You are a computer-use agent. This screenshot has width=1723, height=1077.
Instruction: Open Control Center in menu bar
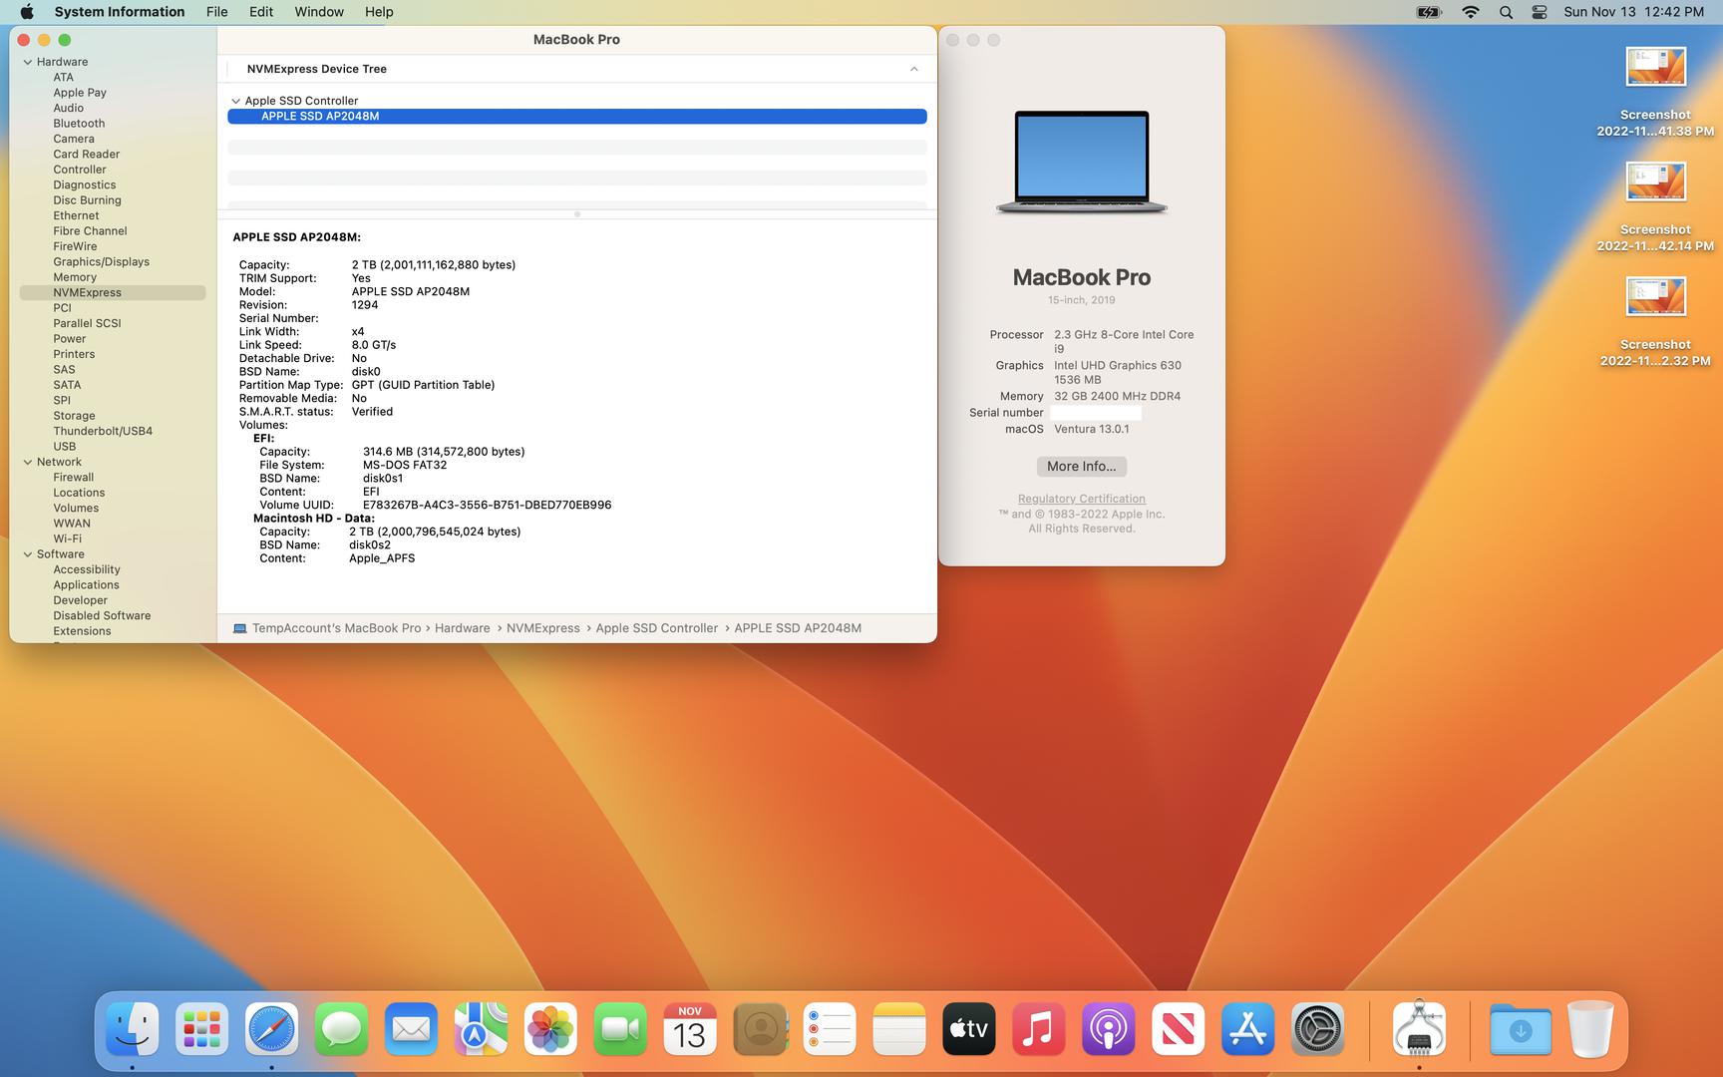1540,12
